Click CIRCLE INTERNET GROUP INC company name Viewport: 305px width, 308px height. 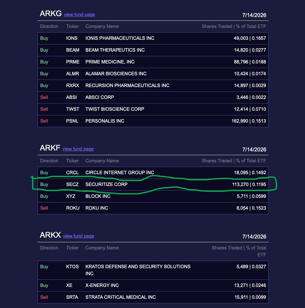[120, 172]
